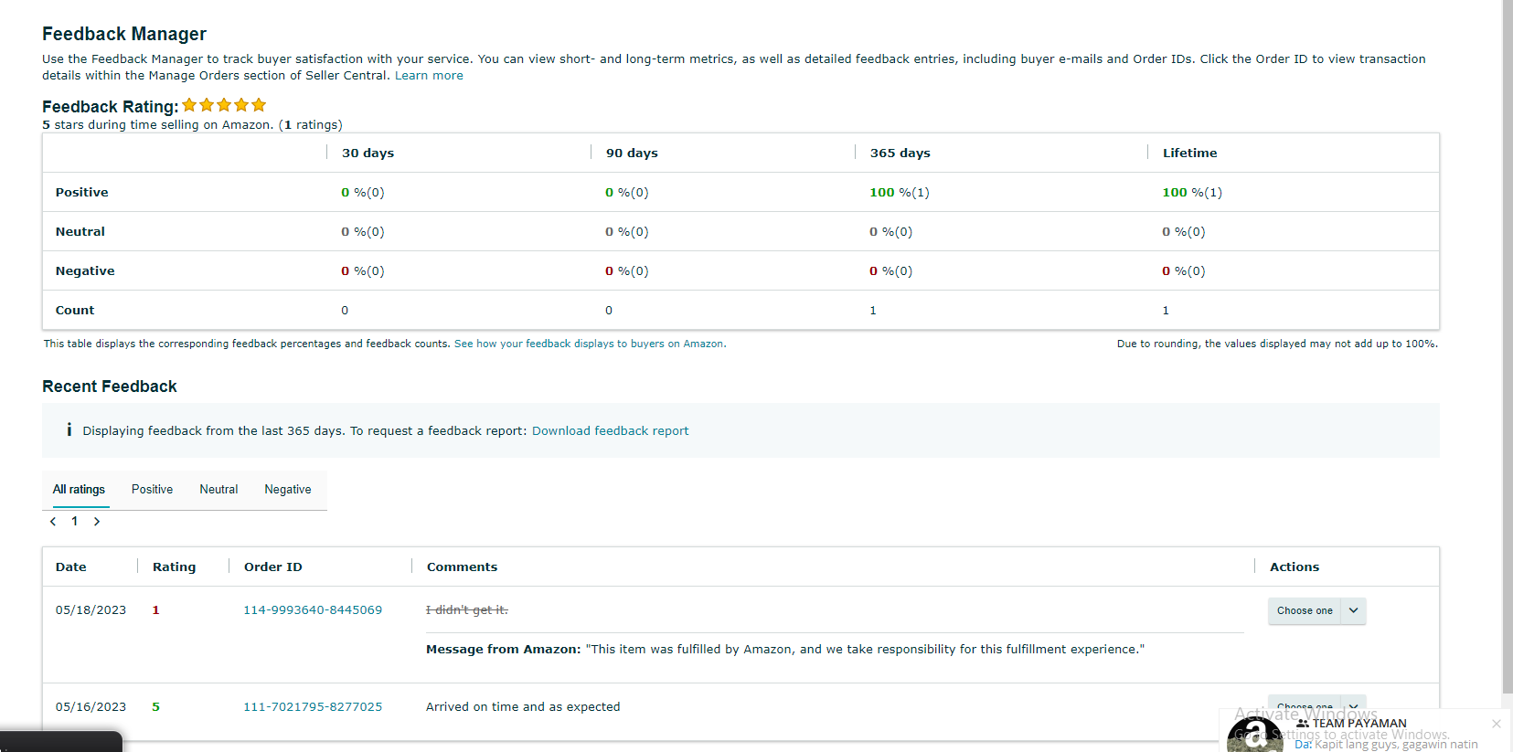Viewport: 1513px width, 752px height.
Task: Select the 90 days Neutral value 0 %(0)
Action: pos(627,231)
